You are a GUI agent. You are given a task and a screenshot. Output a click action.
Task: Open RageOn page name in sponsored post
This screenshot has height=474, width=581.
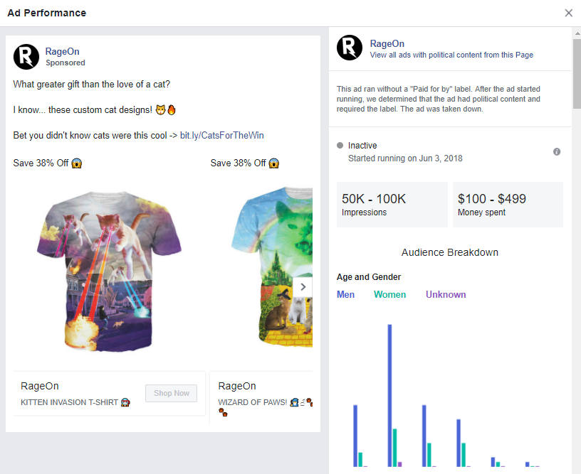click(62, 51)
